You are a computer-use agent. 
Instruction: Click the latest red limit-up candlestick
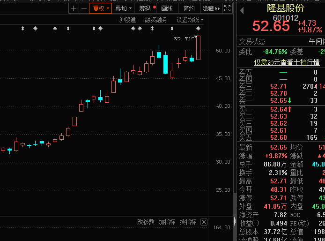coord(199,48)
